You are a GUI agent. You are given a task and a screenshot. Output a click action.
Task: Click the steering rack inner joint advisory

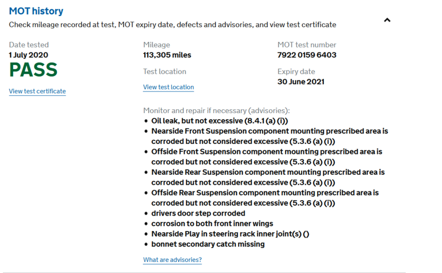coord(230,234)
